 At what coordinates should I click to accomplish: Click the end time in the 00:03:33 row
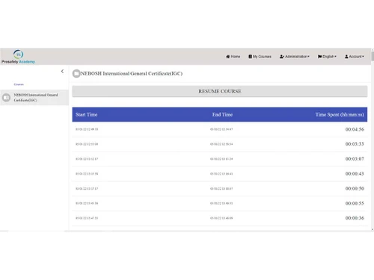pos(221,144)
